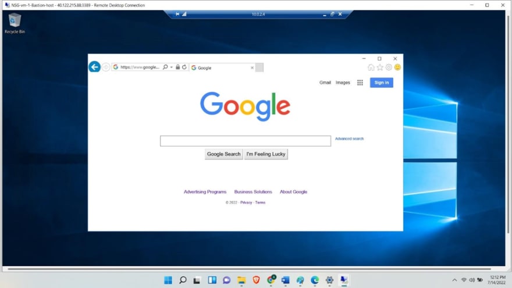This screenshot has width=512, height=288.
Task: Open taskbar Search
Action: tap(183, 280)
